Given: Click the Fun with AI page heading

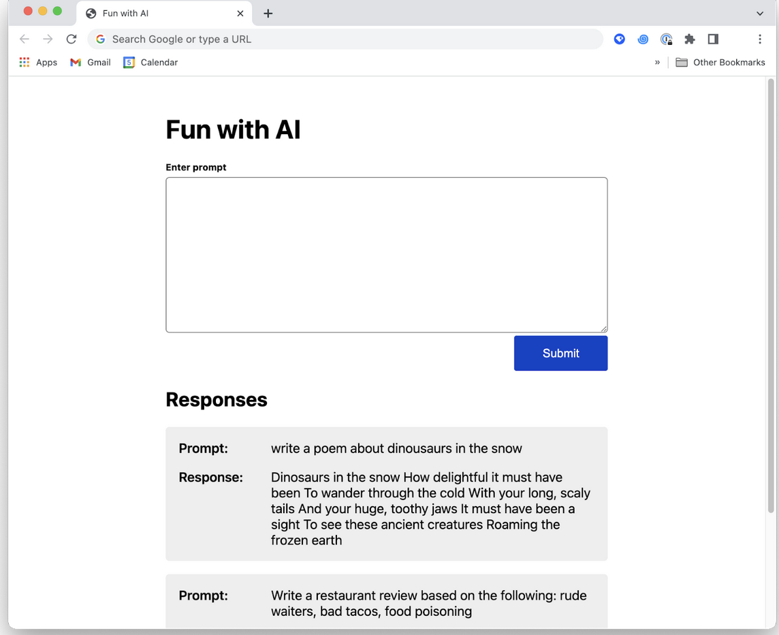Looking at the screenshot, I should pyautogui.click(x=233, y=129).
